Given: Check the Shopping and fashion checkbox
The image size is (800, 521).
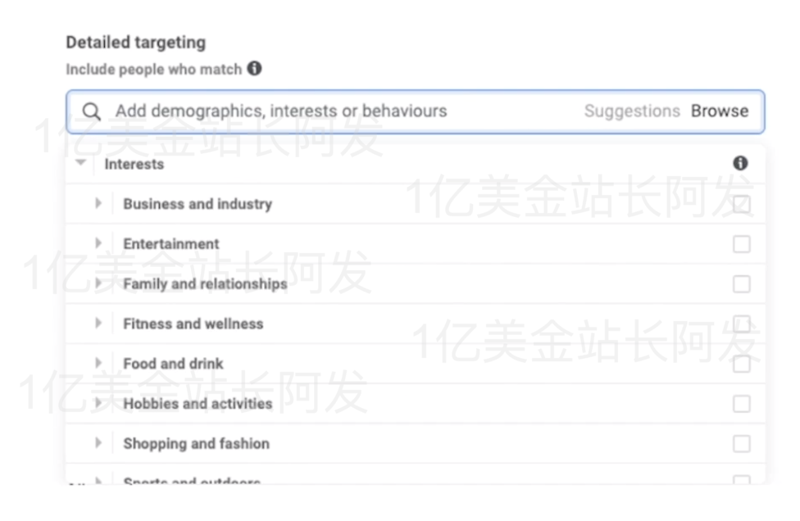Looking at the screenshot, I should (742, 443).
